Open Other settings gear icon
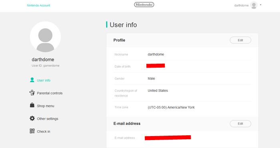280x148 pixels. point(32,118)
